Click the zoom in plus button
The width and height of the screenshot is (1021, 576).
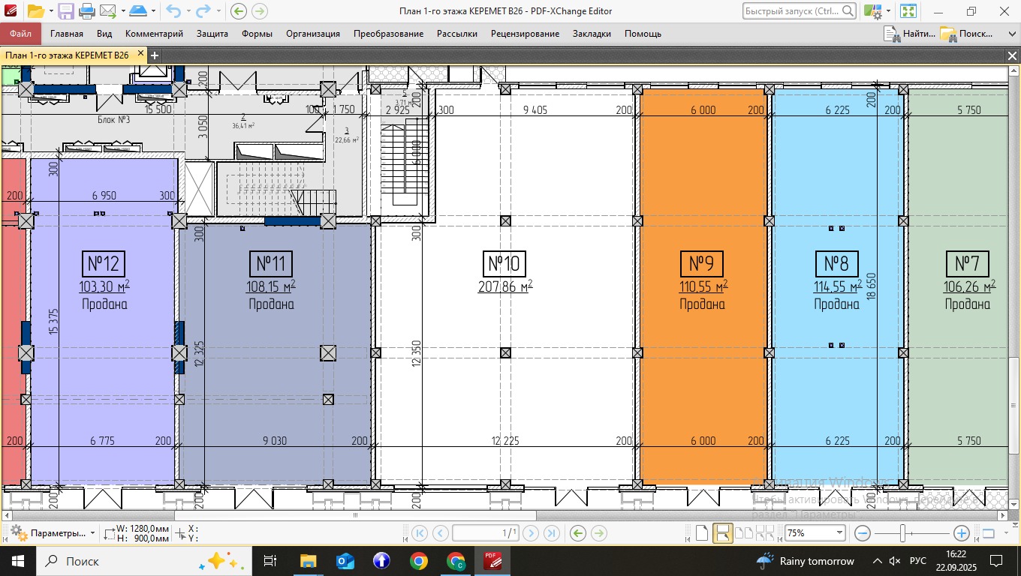pyautogui.click(x=961, y=533)
